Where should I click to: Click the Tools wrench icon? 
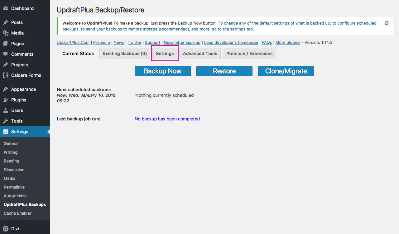pos(6,121)
